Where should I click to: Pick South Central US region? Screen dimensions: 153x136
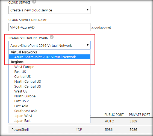[x=49, y=86]
